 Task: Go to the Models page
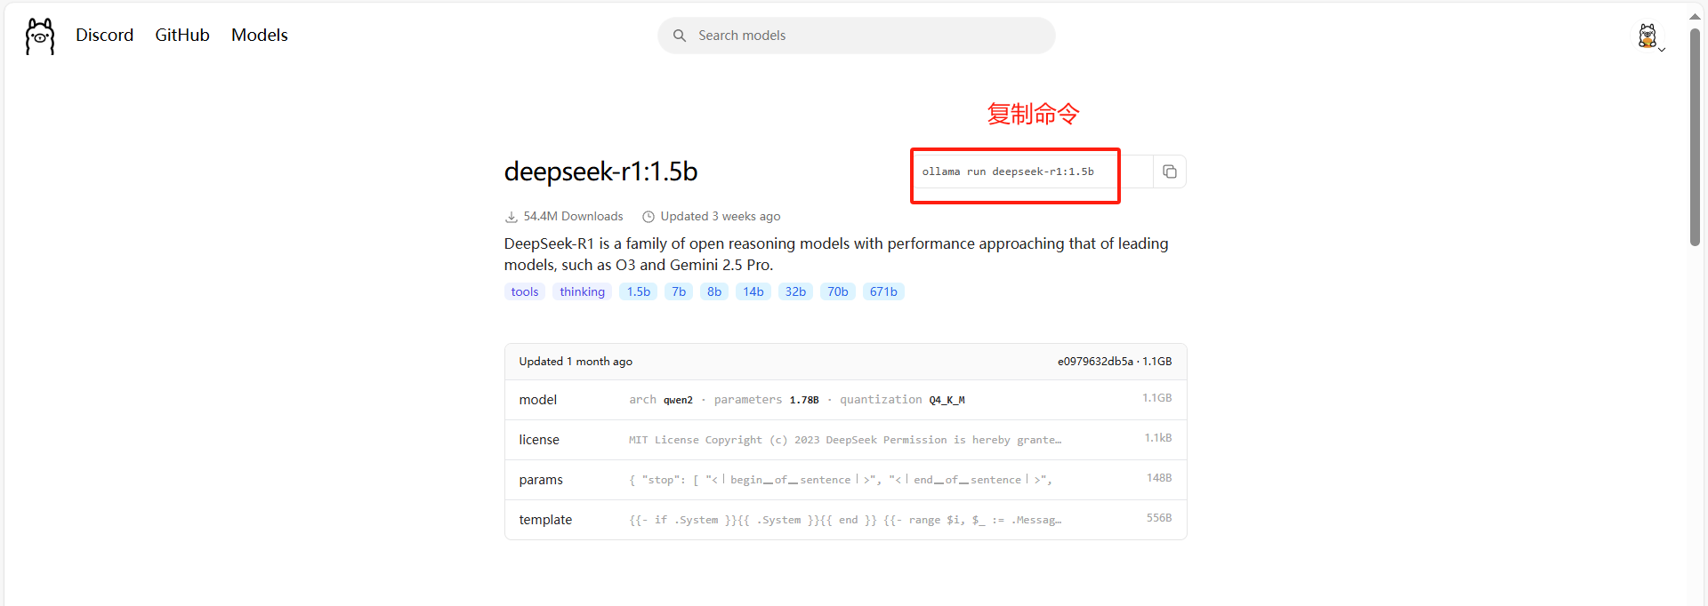(260, 35)
